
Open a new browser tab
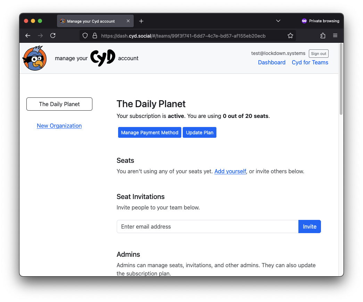pos(141,21)
